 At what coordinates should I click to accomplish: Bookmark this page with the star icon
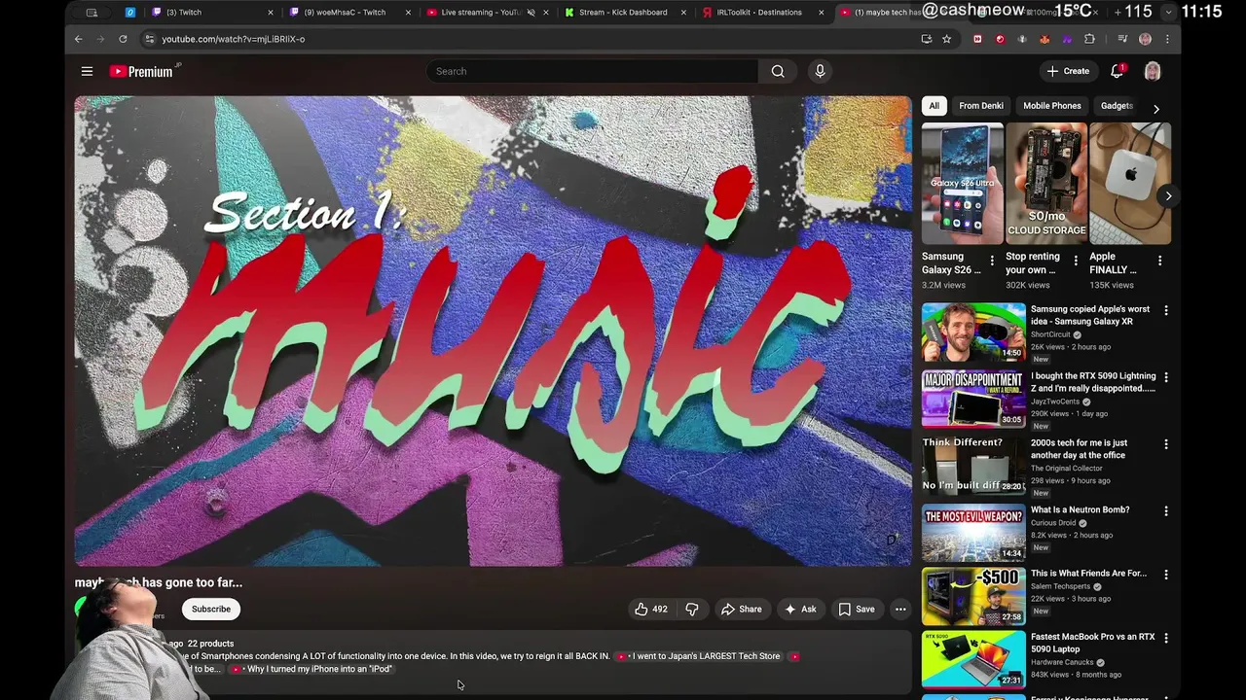tap(946, 39)
